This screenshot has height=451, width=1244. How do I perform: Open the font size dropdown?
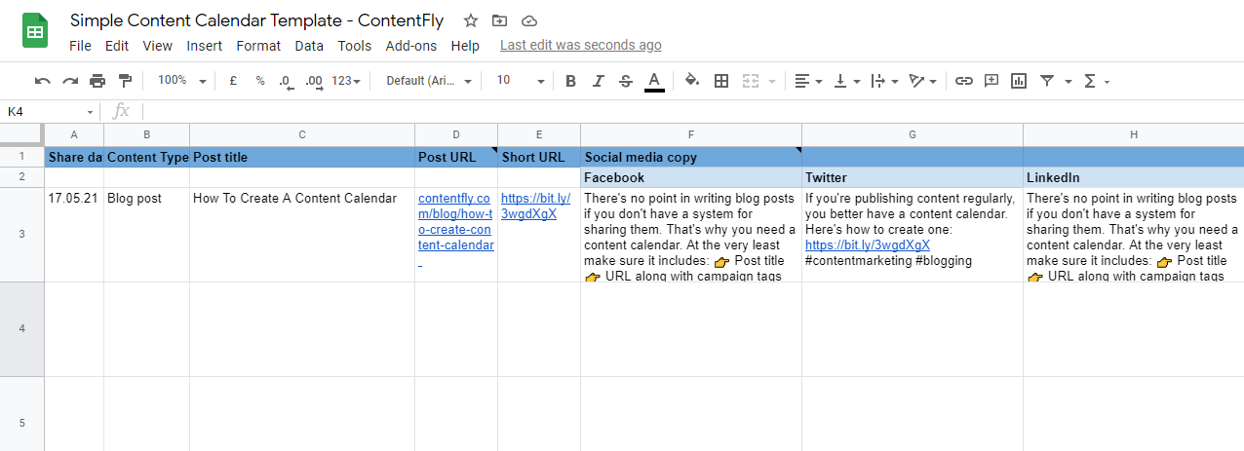[x=521, y=81]
